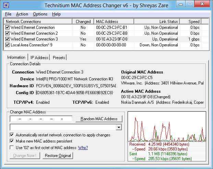Select the Wired Ethernet Connection 2 row name
Image resolution: width=213 pixels, height=169 pixels.
tap(34, 33)
